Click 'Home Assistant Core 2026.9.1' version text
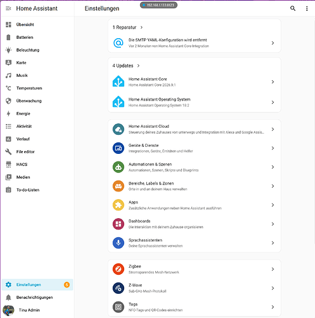This screenshot has height=318, width=315. 152,85
